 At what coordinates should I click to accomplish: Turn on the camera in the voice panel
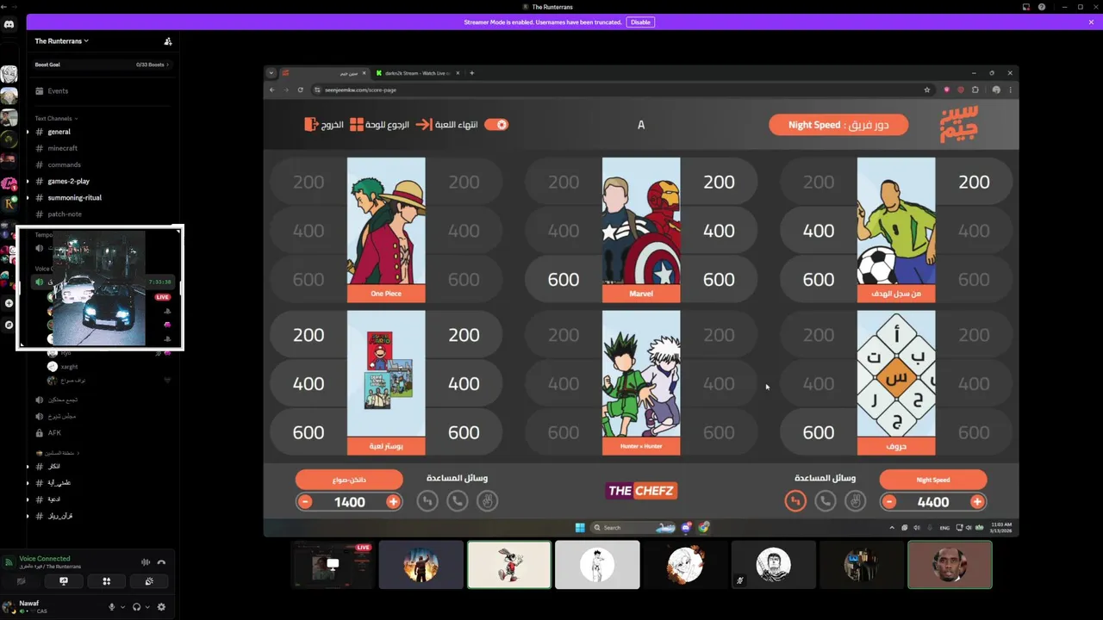pos(22,581)
